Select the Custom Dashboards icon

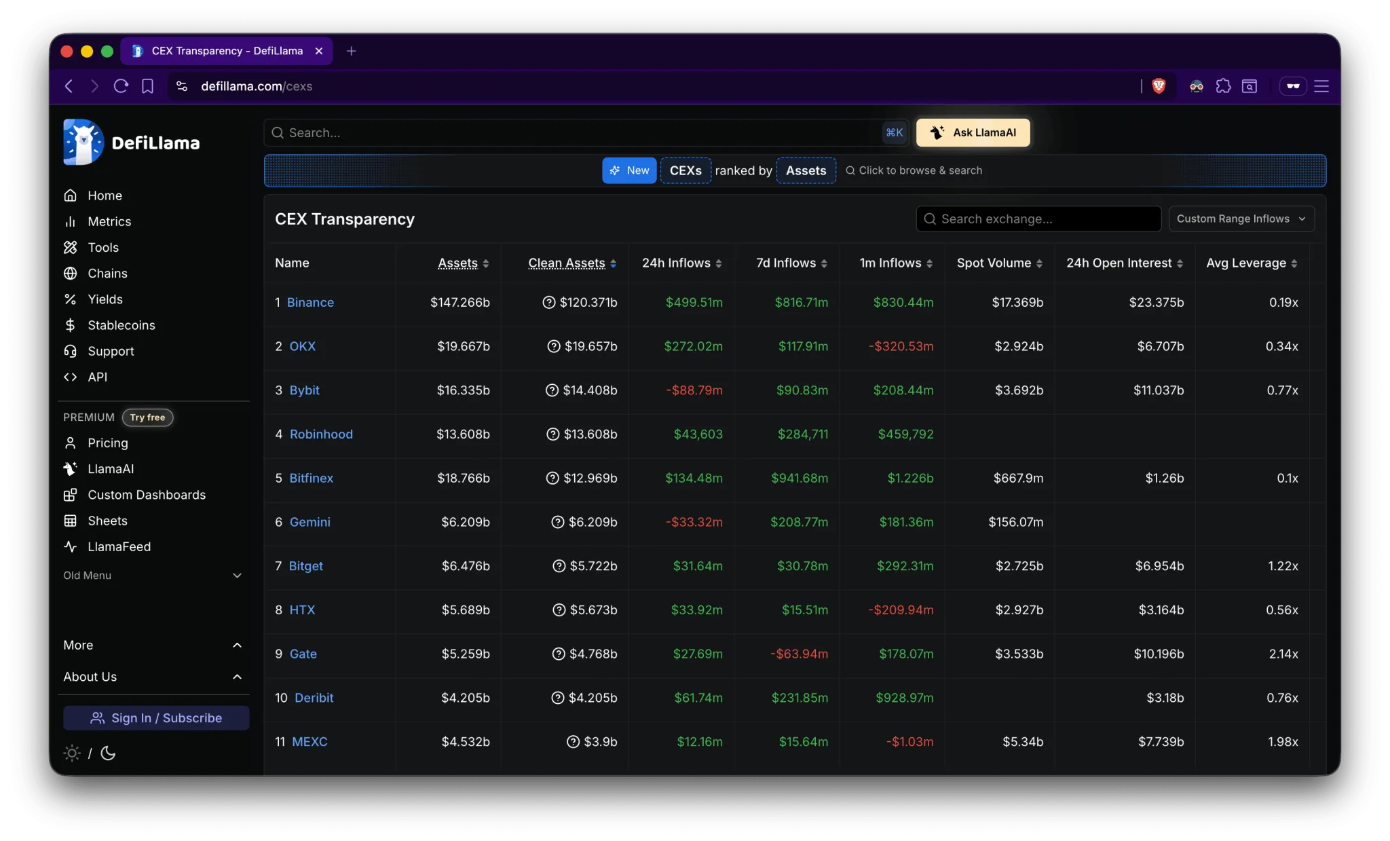click(71, 495)
